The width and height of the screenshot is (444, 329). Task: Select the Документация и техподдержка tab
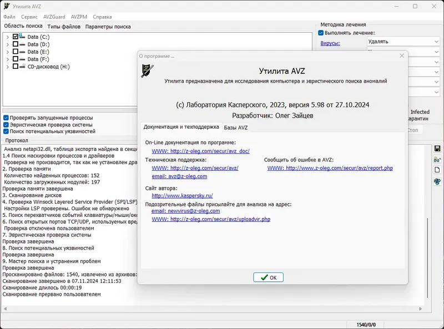click(181, 127)
